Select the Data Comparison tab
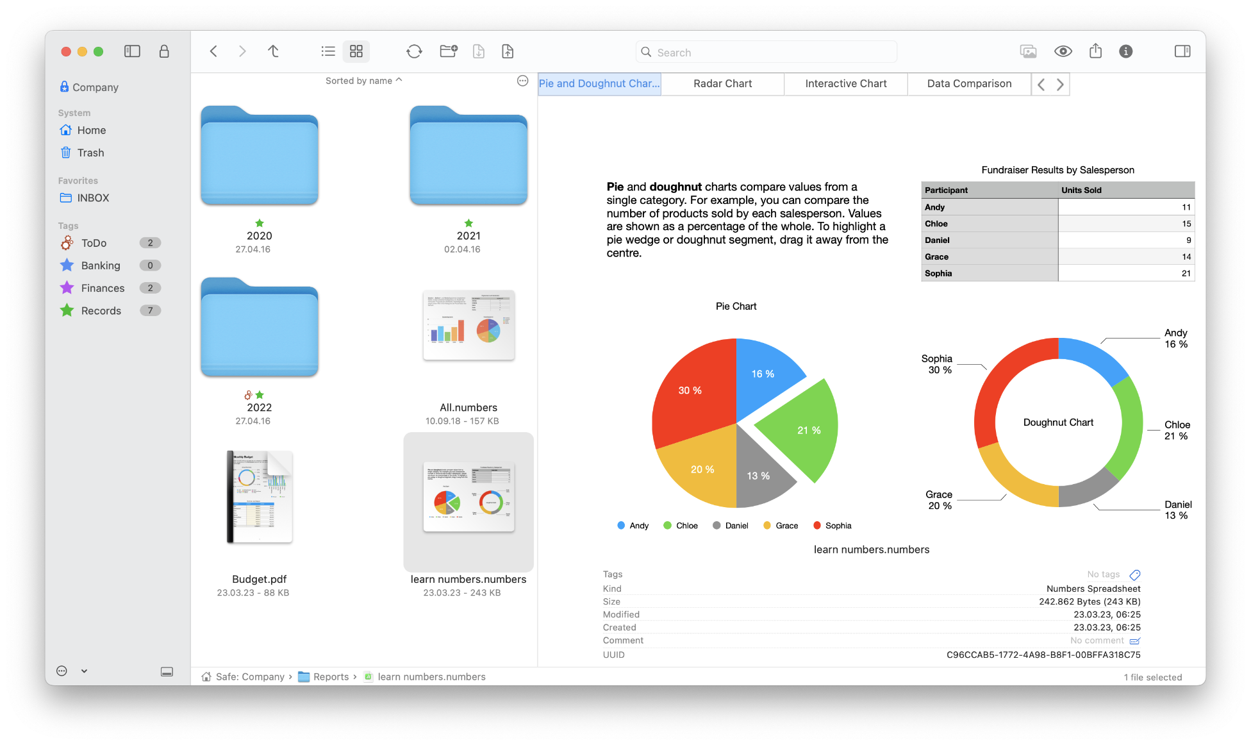 969,83
